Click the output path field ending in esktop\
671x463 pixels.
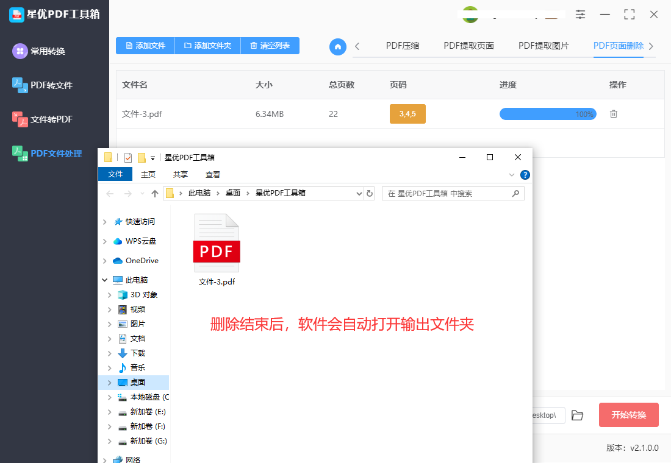pos(548,415)
